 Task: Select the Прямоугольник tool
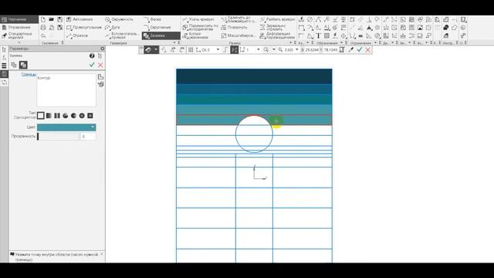(x=84, y=28)
